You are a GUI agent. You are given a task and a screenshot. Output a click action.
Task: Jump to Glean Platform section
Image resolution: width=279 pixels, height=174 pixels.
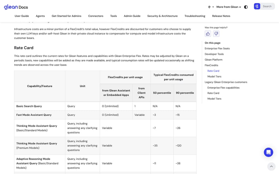point(214,60)
